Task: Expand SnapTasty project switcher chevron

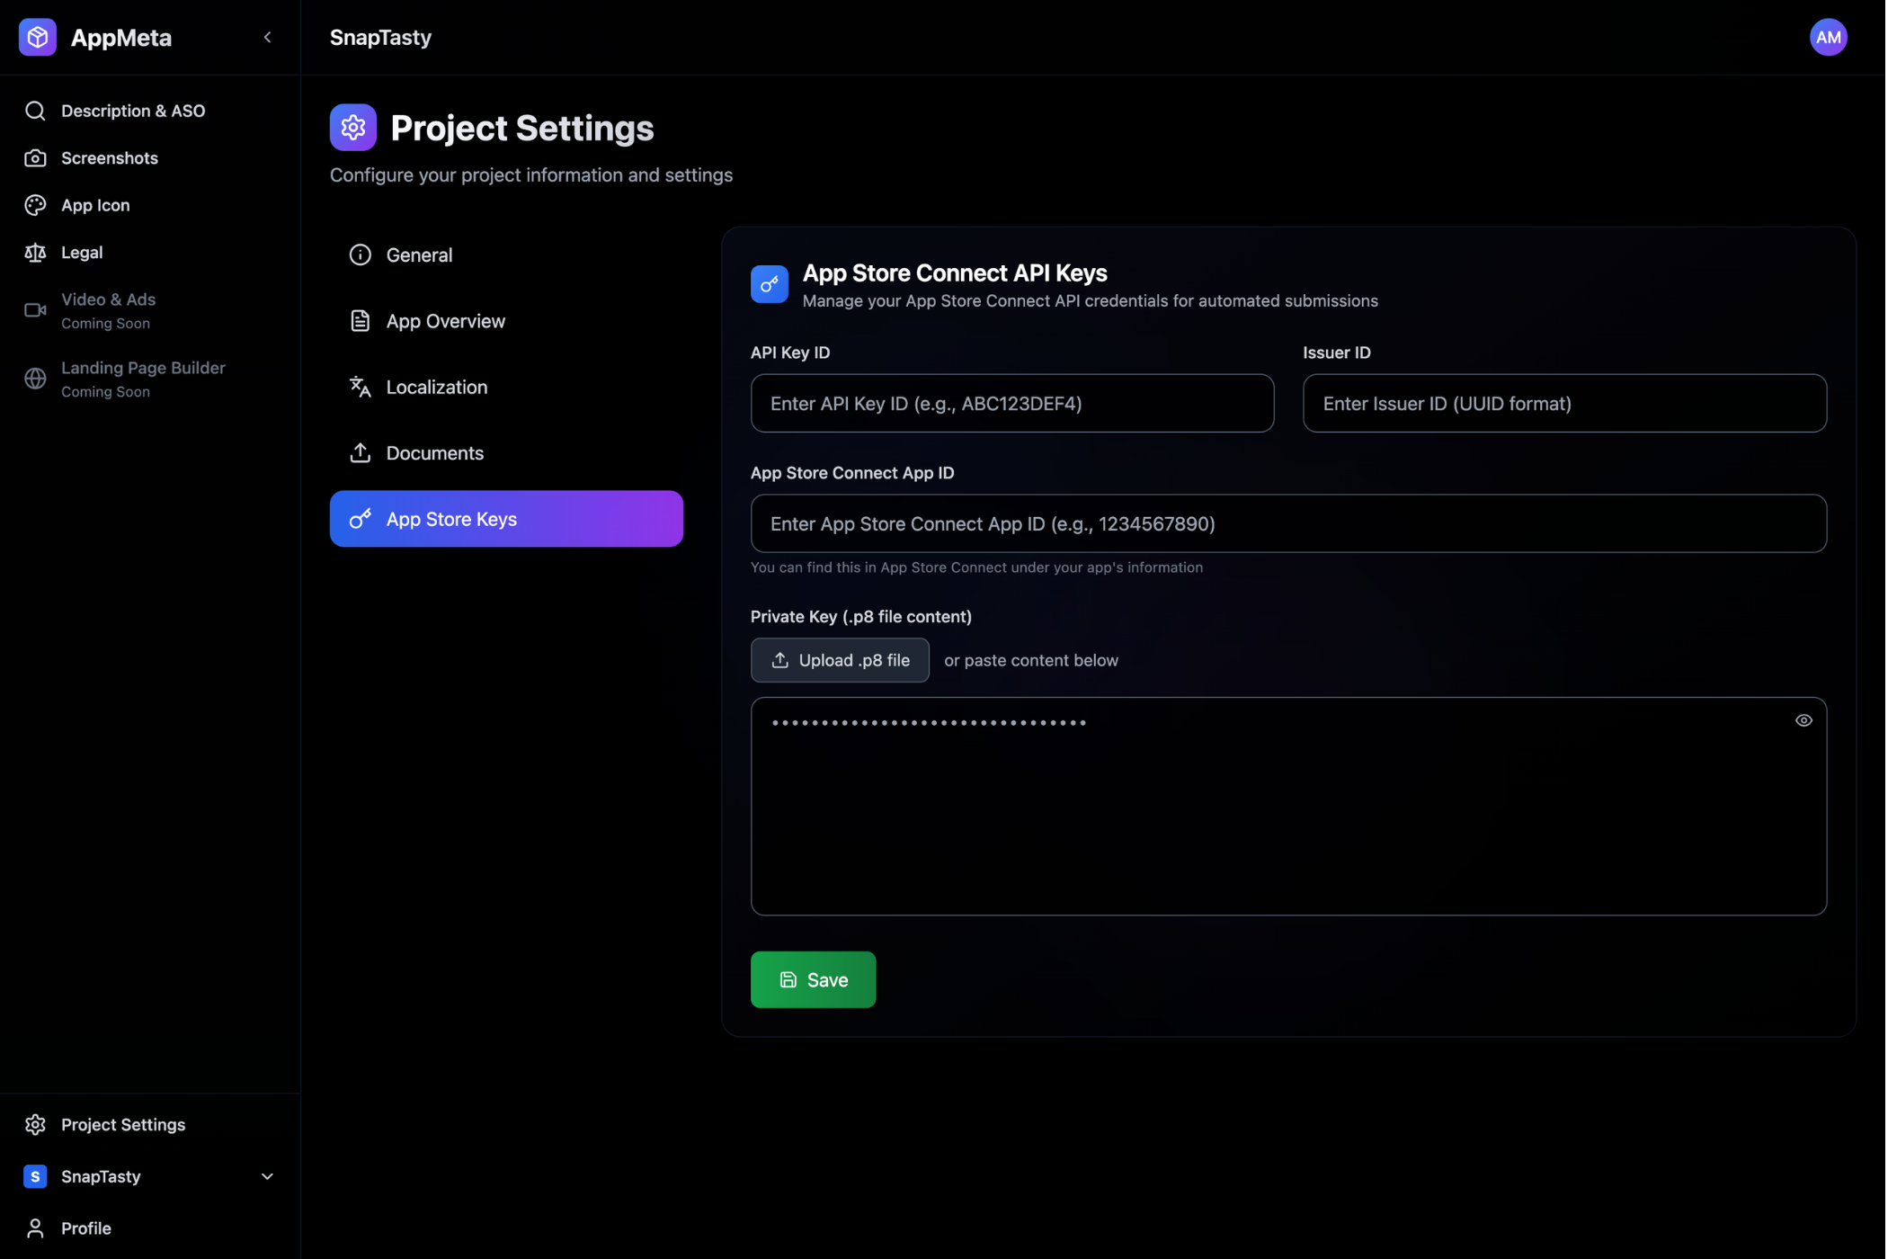Action: pyautogui.click(x=268, y=1177)
